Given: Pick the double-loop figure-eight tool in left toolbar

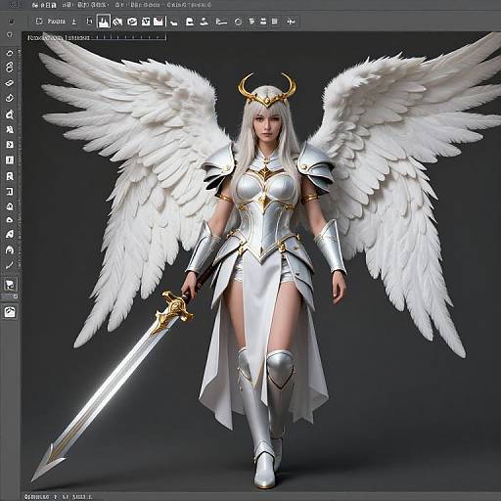Looking at the screenshot, I should click(10, 68).
